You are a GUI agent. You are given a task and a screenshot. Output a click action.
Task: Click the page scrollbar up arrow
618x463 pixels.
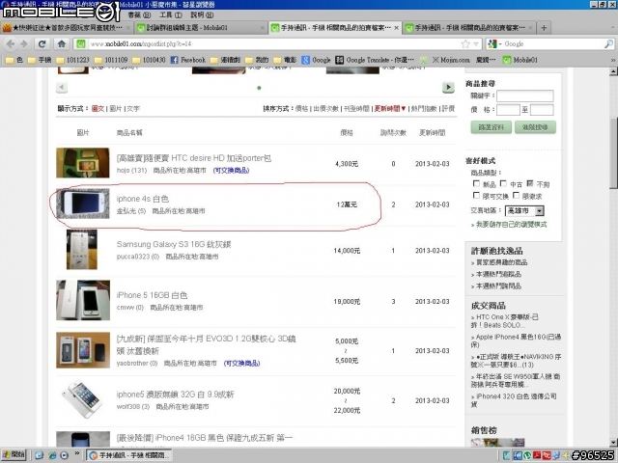[613, 71]
